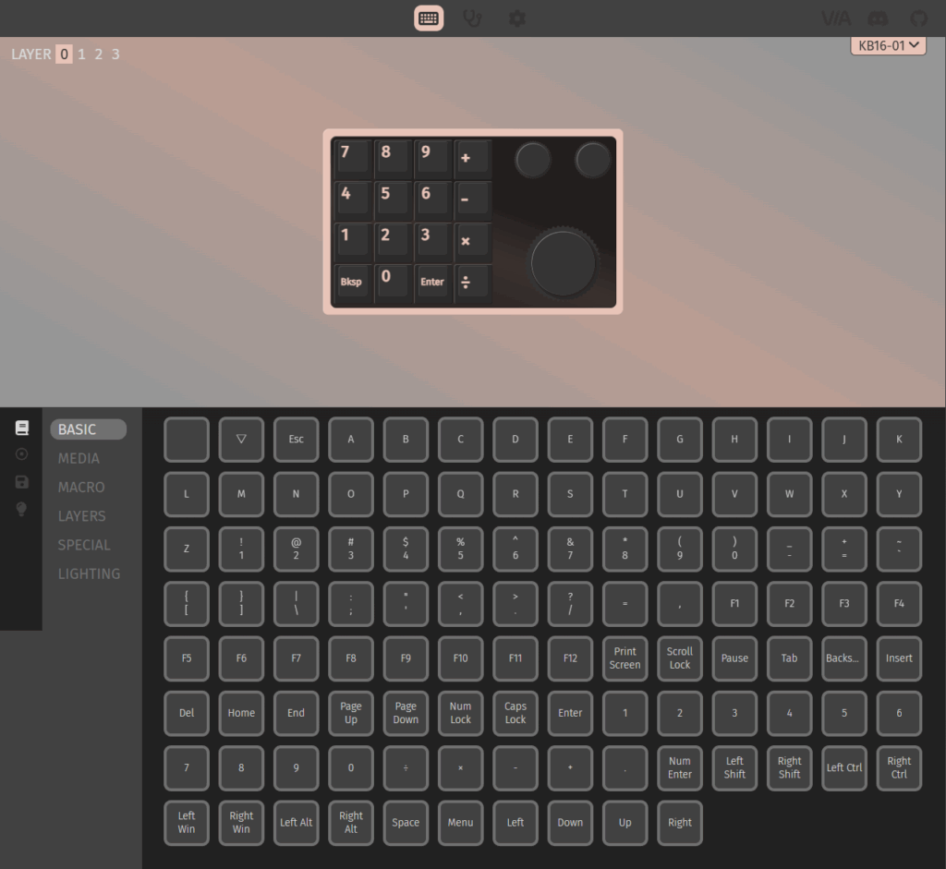Open the LAYERS keycode category
Viewport: 946px width, 869px height.
81,516
